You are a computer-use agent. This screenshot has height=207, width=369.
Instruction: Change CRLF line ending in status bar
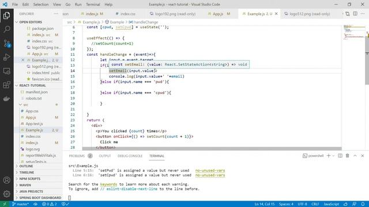(315, 204)
